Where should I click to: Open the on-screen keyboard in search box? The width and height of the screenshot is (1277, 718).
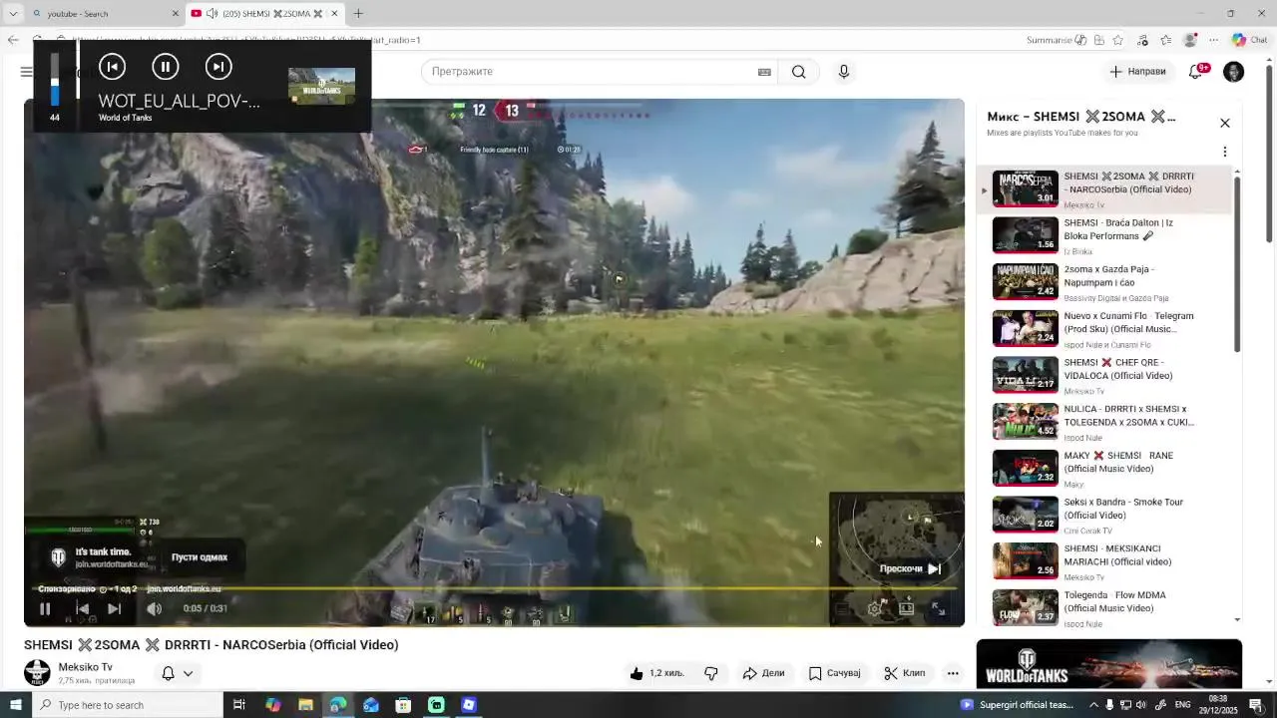point(764,72)
